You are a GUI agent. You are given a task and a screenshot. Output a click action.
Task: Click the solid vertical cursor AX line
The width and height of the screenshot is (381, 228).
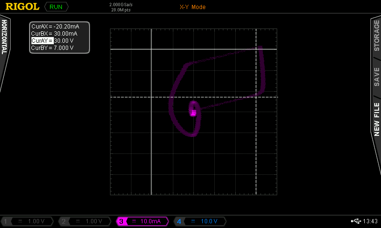click(151, 142)
